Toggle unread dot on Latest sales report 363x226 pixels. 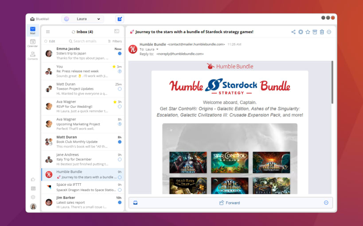coord(120,203)
